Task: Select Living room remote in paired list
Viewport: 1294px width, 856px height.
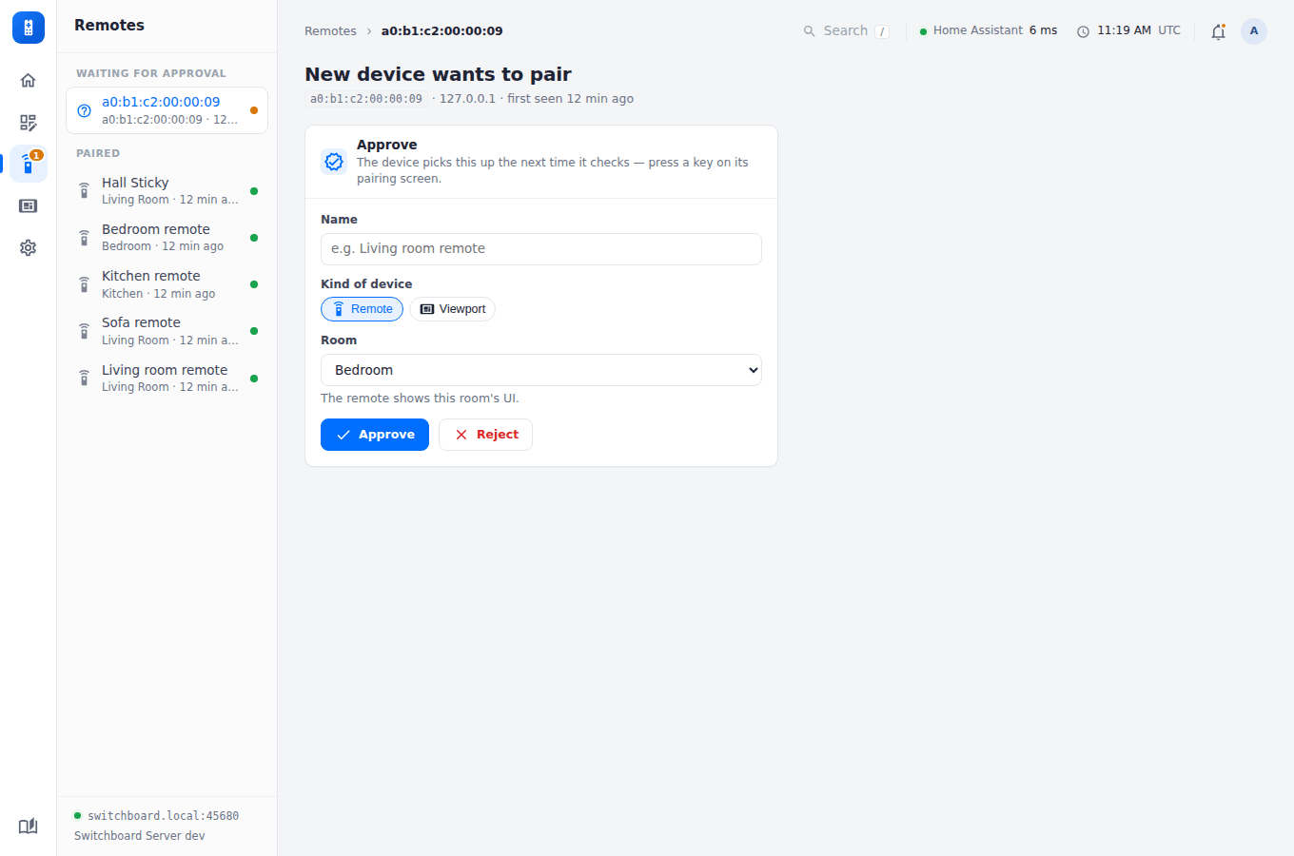Action: coord(167,379)
